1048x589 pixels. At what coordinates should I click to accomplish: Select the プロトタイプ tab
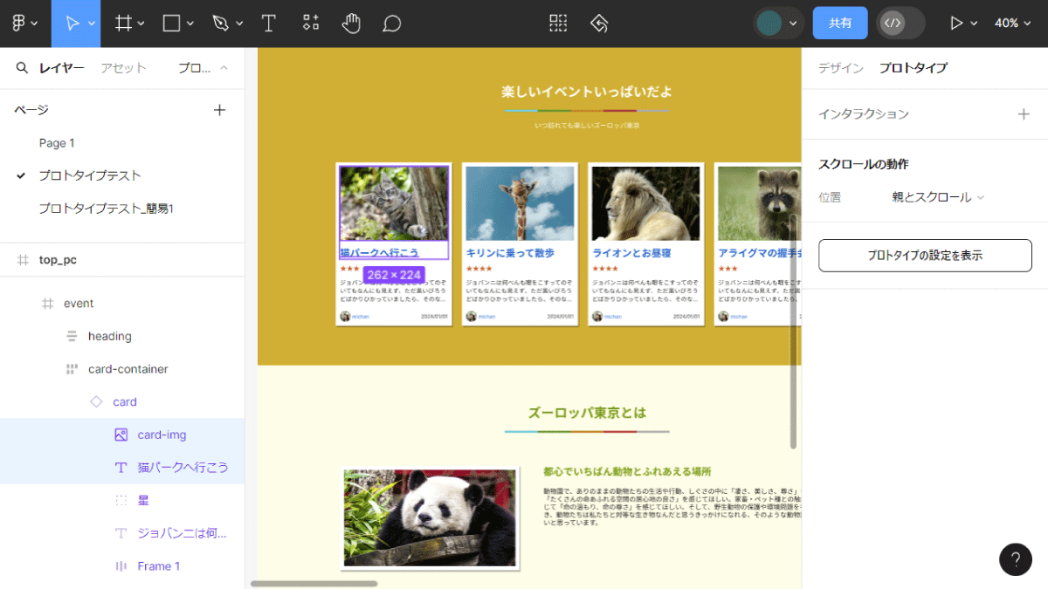tap(914, 68)
